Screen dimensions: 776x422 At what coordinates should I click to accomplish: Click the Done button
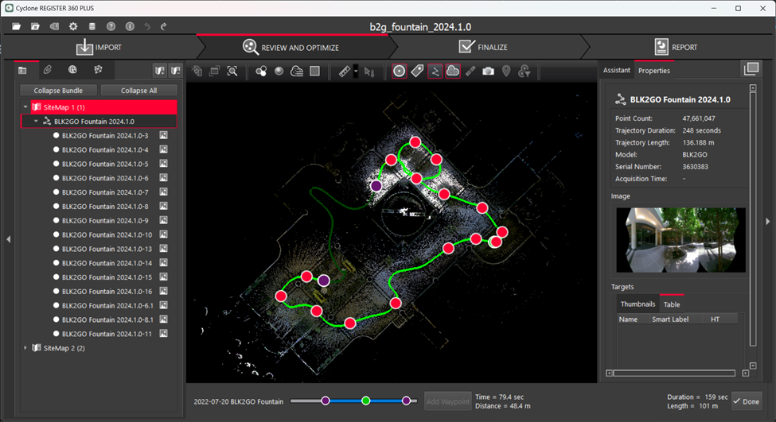(x=746, y=401)
